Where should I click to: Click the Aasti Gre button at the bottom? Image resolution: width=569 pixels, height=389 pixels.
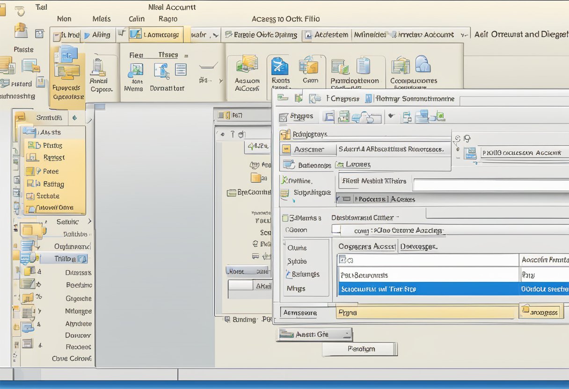click(314, 334)
